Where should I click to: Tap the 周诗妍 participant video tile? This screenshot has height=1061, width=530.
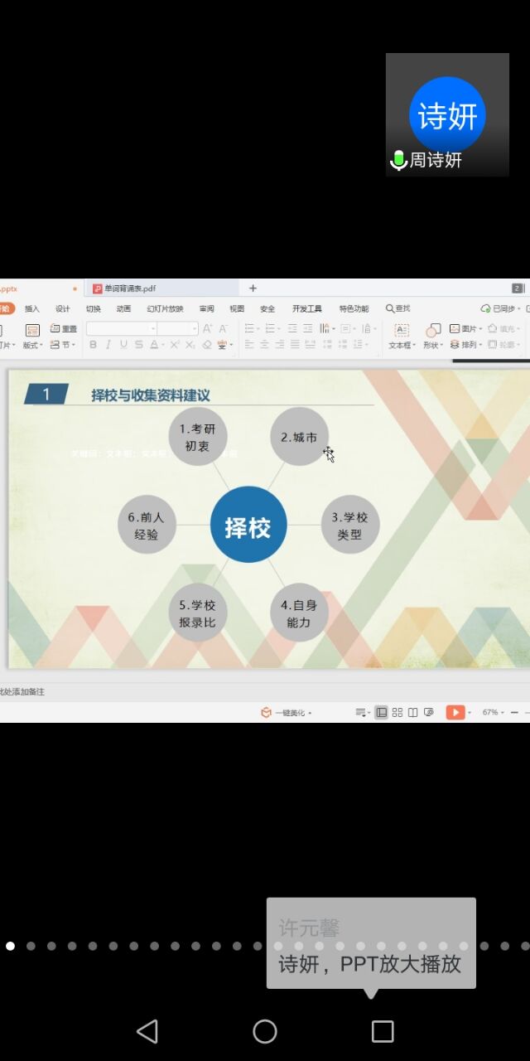(x=447, y=114)
